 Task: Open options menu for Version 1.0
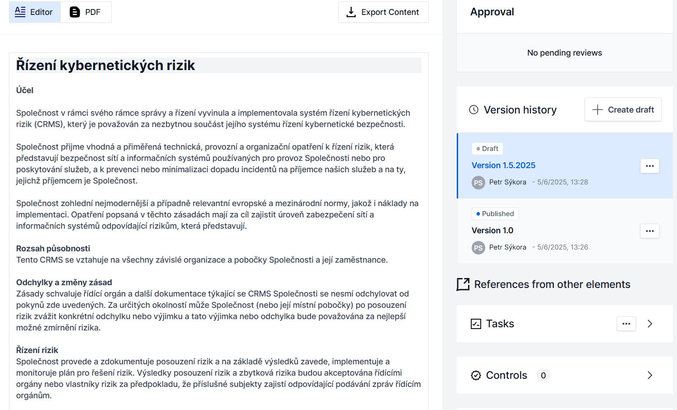[649, 231]
